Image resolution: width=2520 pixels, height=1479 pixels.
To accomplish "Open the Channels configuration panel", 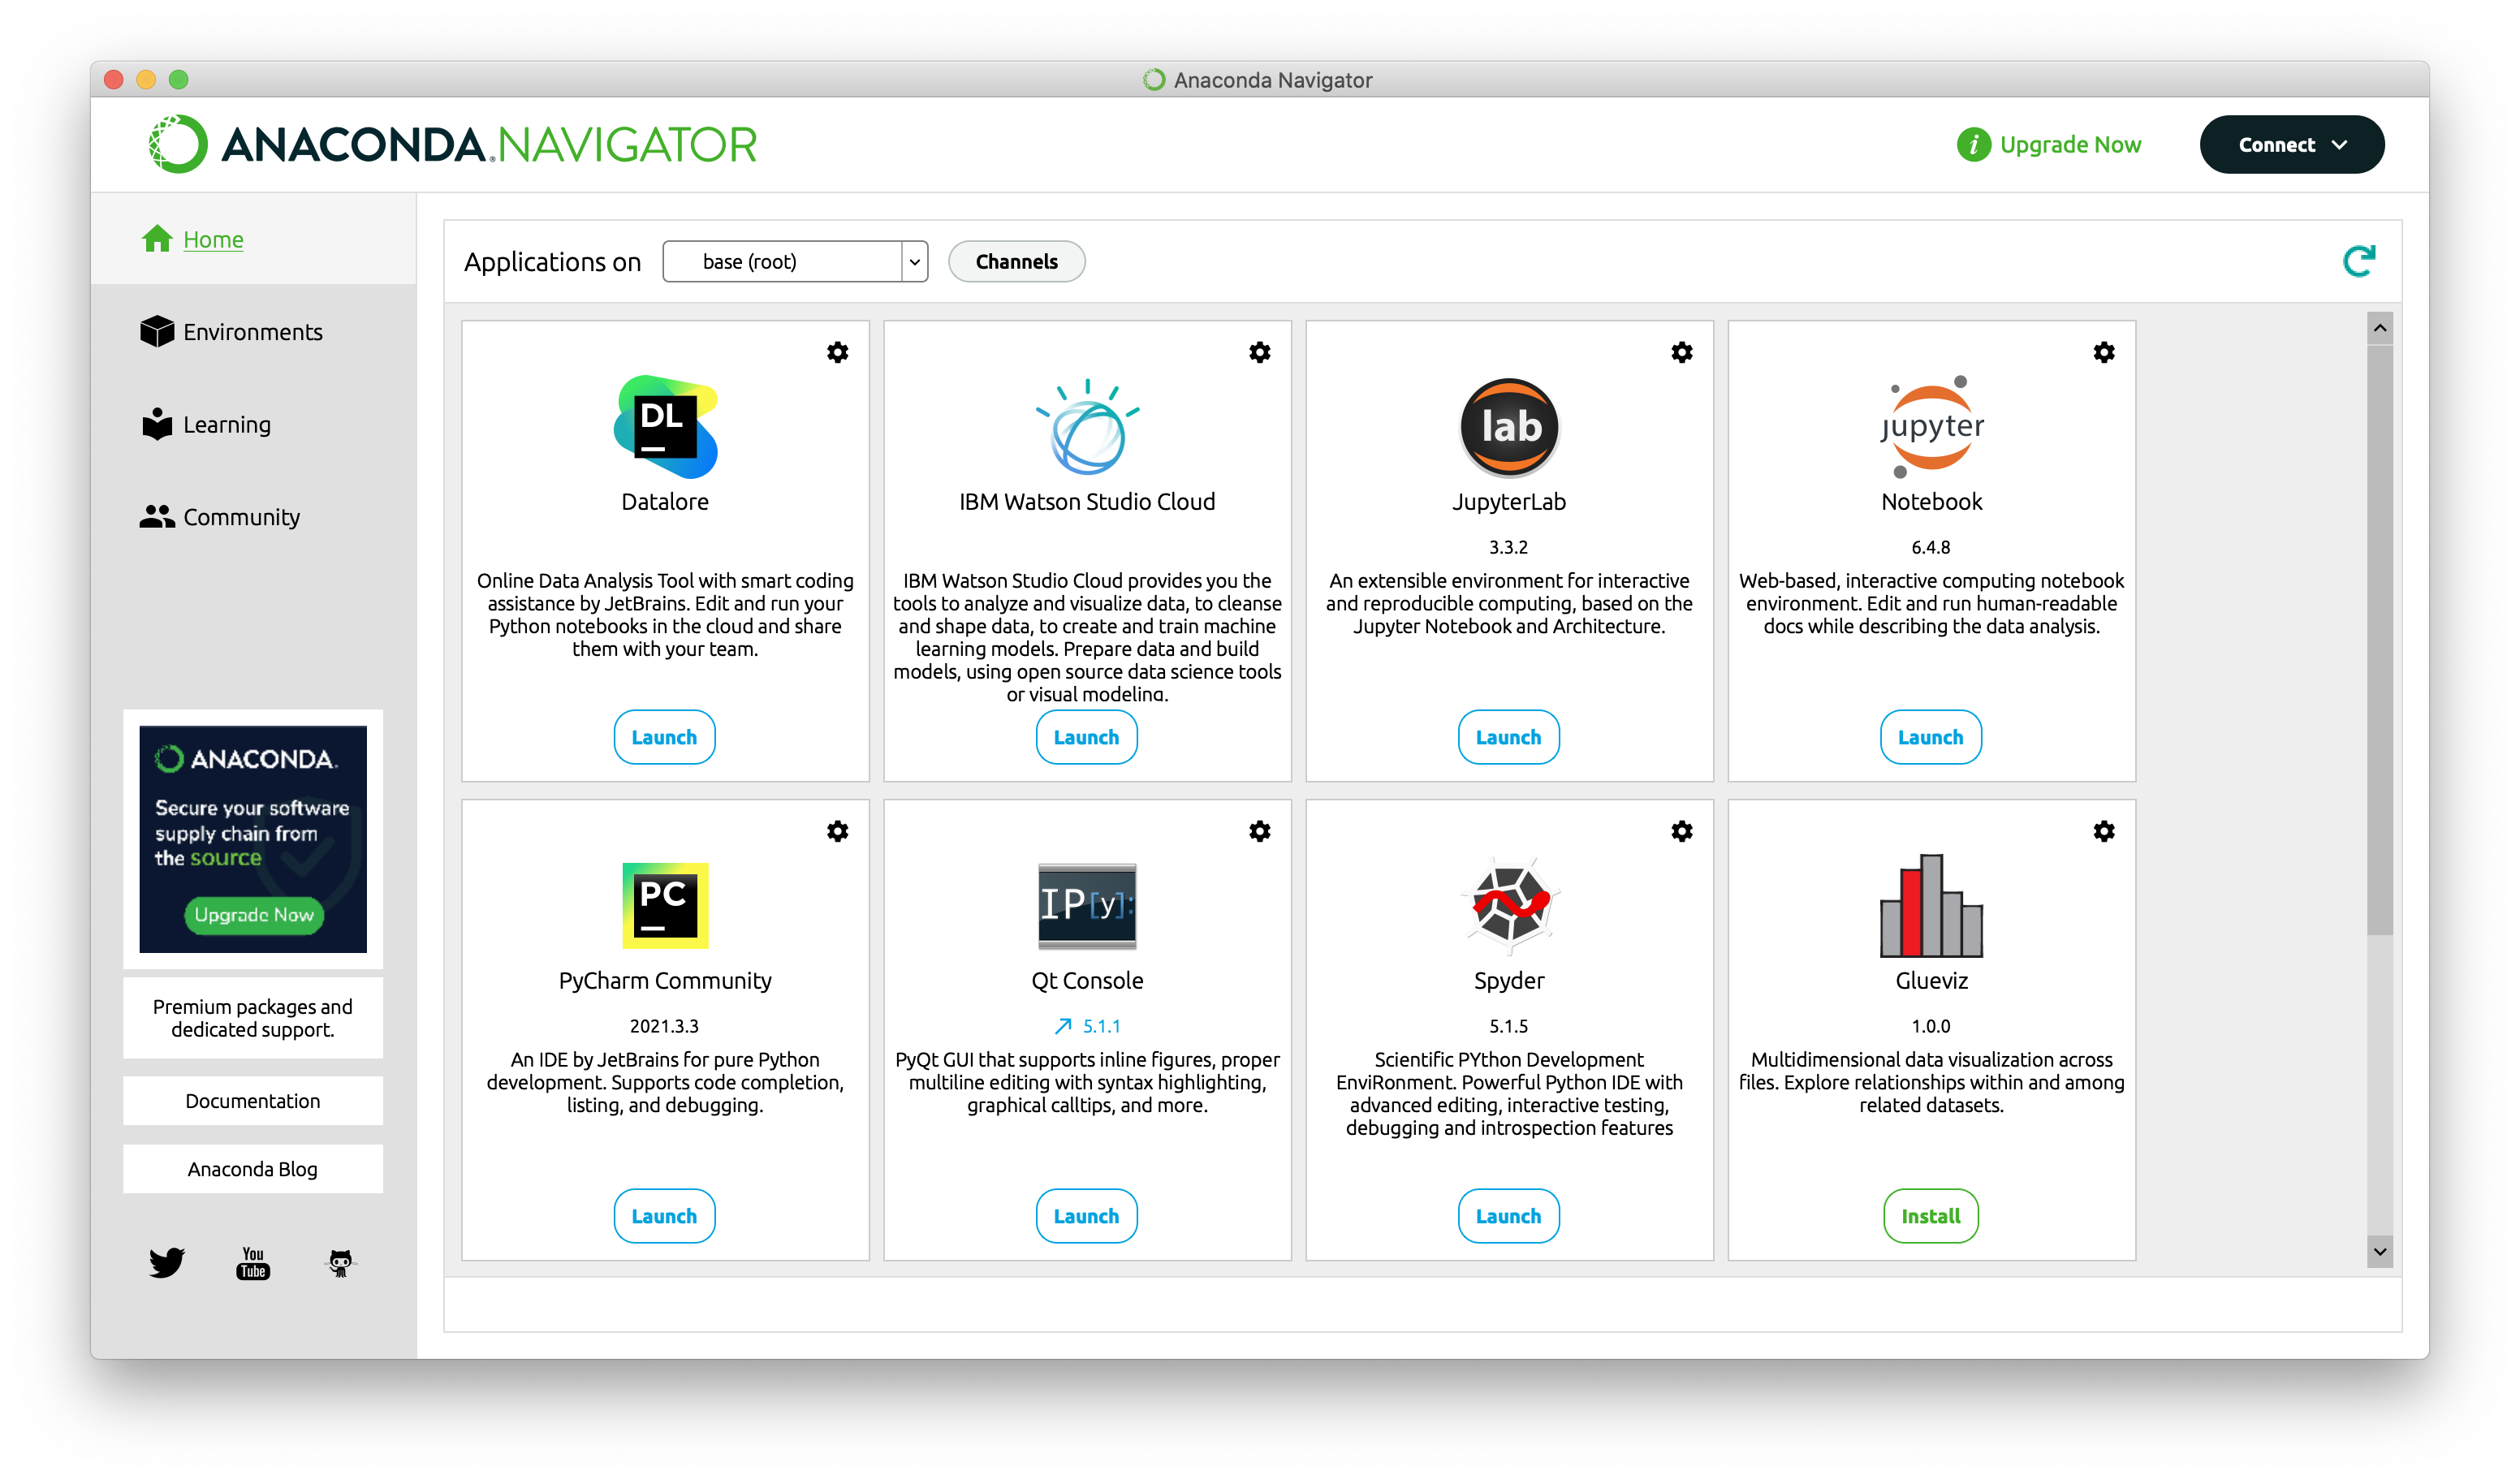I will tap(1016, 261).
